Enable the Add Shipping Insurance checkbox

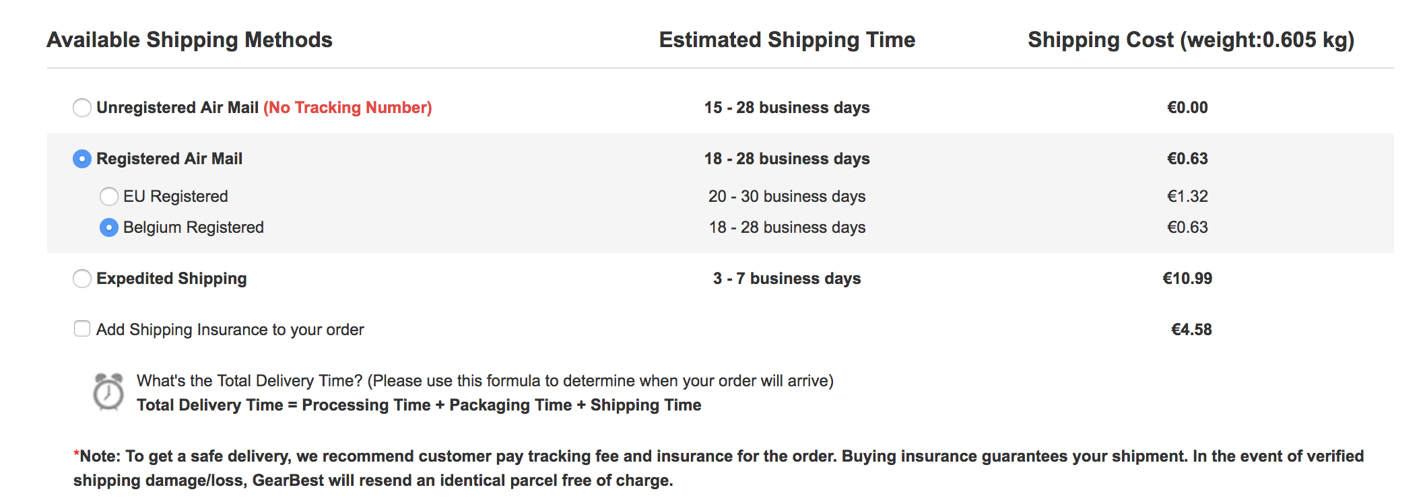(x=82, y=328)
